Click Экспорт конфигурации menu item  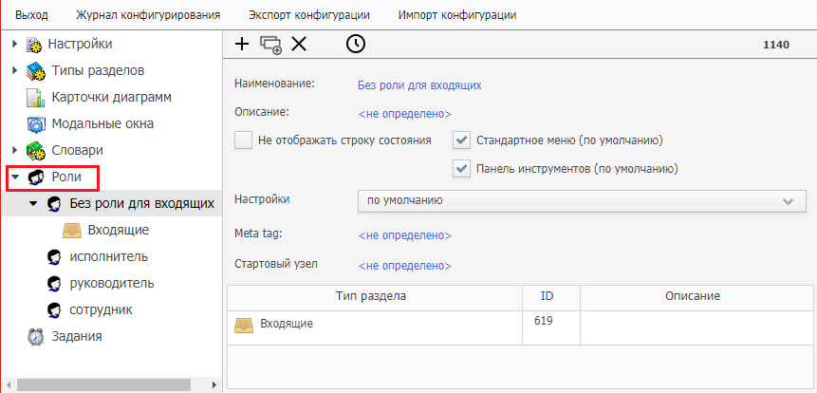tap(309, 15)
